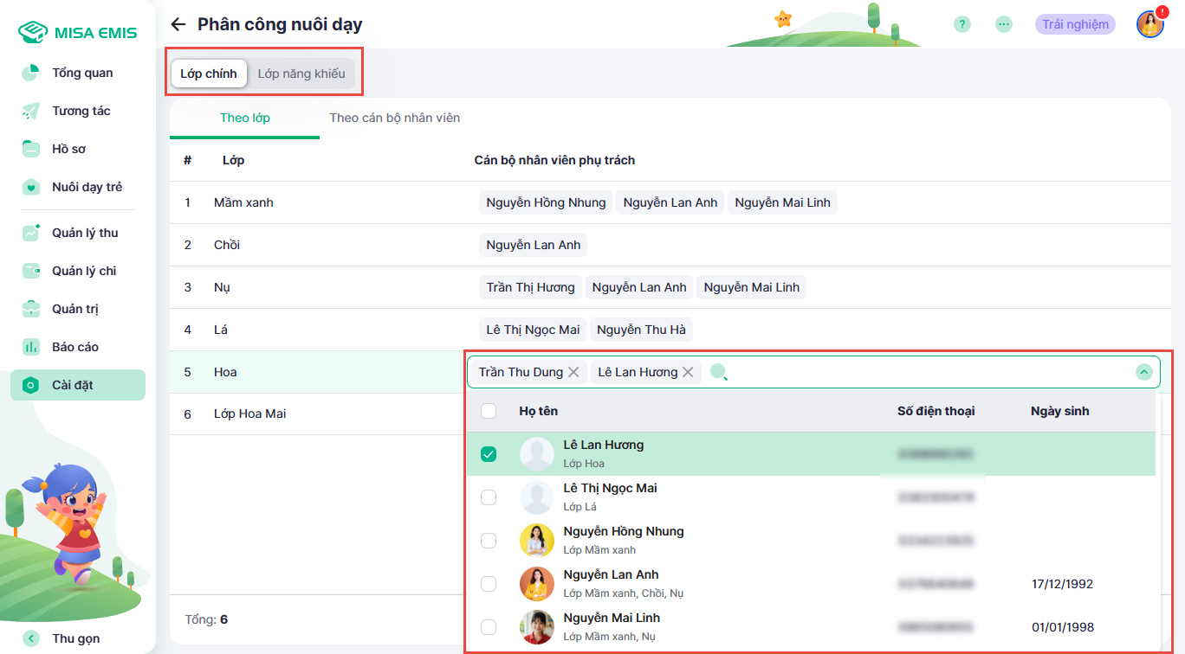Go to Tương tác in sidebar
The image size is (1185, 654).
click(81, 111)
